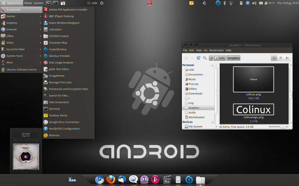This screenshot has height=186, width=299.
Task: Click the power button next to colin
Action: (102, 3)
